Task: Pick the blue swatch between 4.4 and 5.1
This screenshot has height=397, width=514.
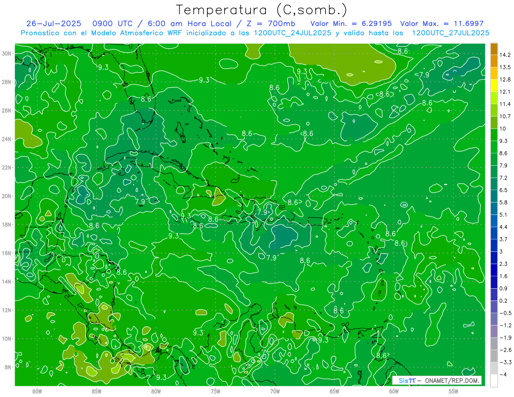Action: (x=494, y=221)
